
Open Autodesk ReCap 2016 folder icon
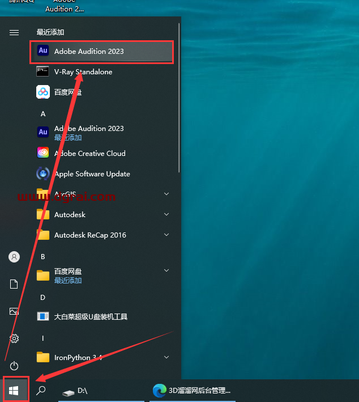coord(43,235)
